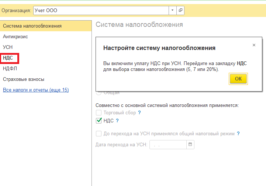Uncheck the НДС checkbox
This screenshot has width=266, height=186.
point(99,121)
